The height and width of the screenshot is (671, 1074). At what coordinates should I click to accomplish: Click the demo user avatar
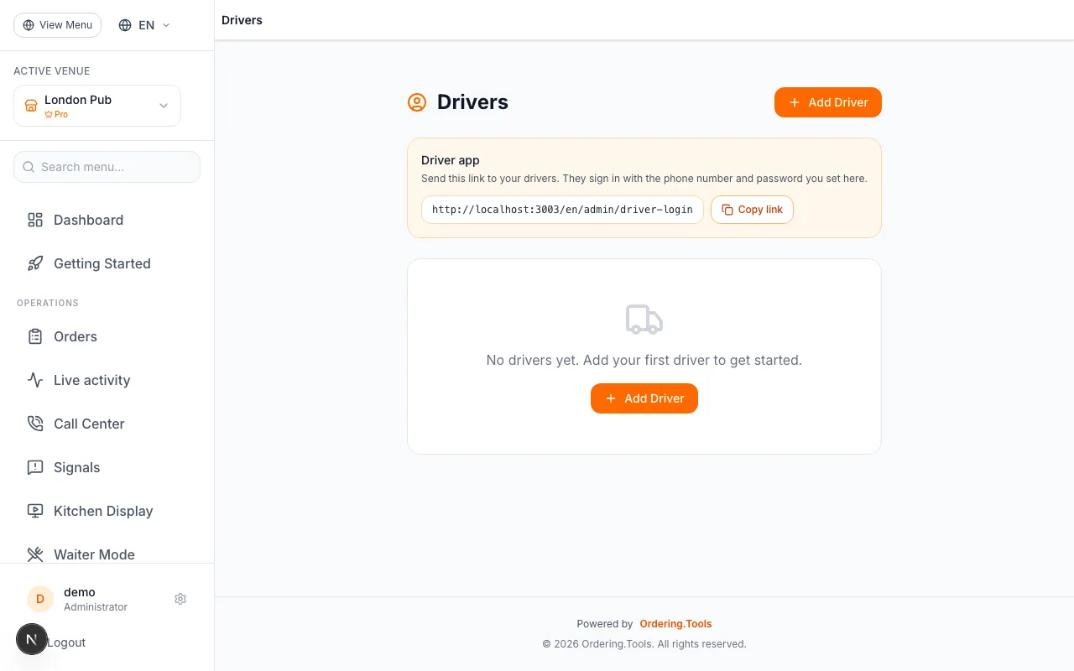(x=40, y=599)
